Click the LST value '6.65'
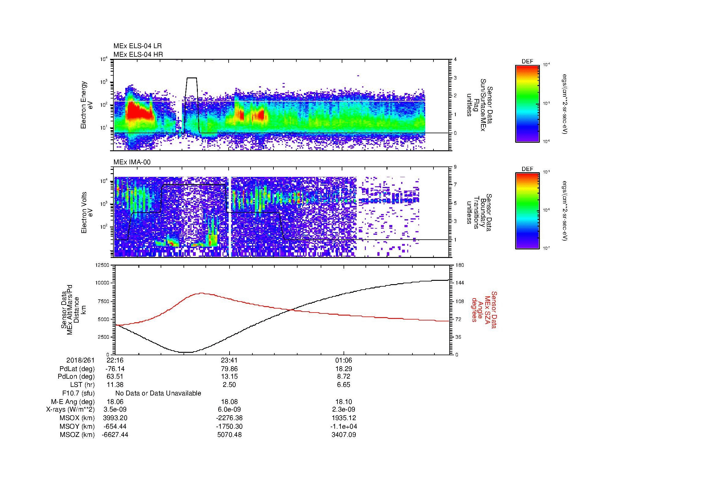713x504 pixels. [344, 385]
